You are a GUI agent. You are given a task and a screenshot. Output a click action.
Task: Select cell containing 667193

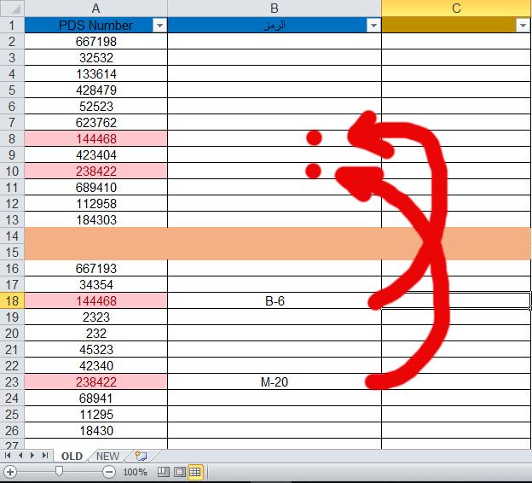[96, 269]
